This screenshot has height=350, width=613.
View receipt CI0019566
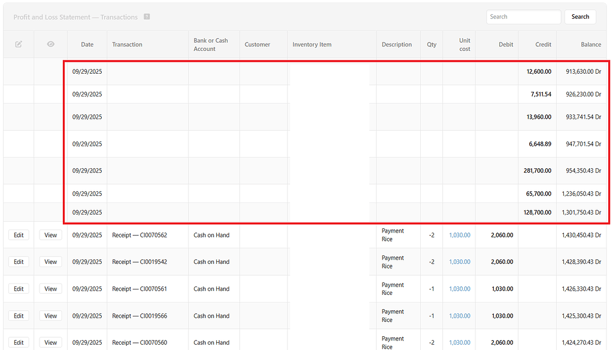coord(50,315)
